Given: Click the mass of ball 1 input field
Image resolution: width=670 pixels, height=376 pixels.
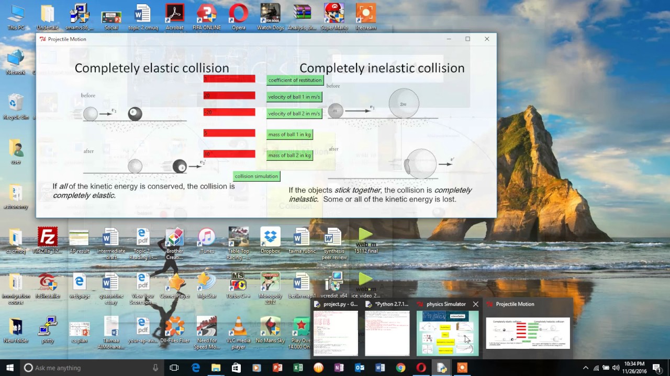Looking at the screenshot, I should click(229, 133).
